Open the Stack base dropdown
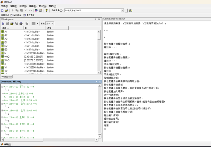 50,24
